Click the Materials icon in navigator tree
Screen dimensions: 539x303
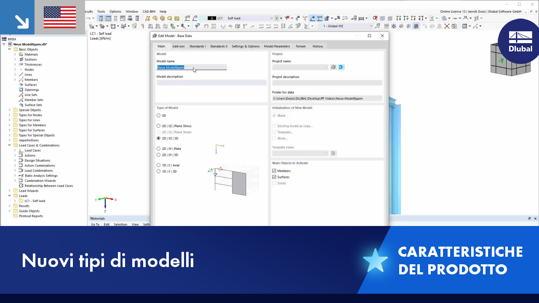(x=21, y=54)
